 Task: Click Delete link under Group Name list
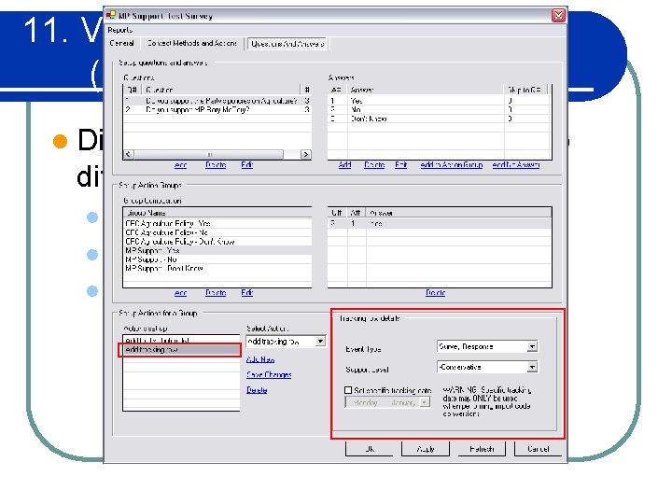(216, 293)
